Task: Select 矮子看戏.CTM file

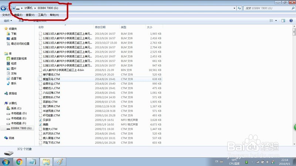Action: pyautogui.click(x=100, y=75)
